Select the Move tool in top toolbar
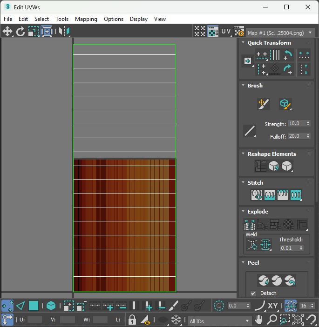 point(7,32)
